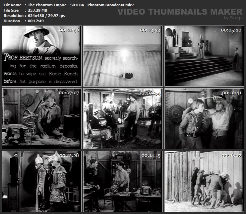Viewport: 246px width, 214px height.
Task: Select the 00:12:28 thumbnail of robed figures
Action: (x=42, y=181)
